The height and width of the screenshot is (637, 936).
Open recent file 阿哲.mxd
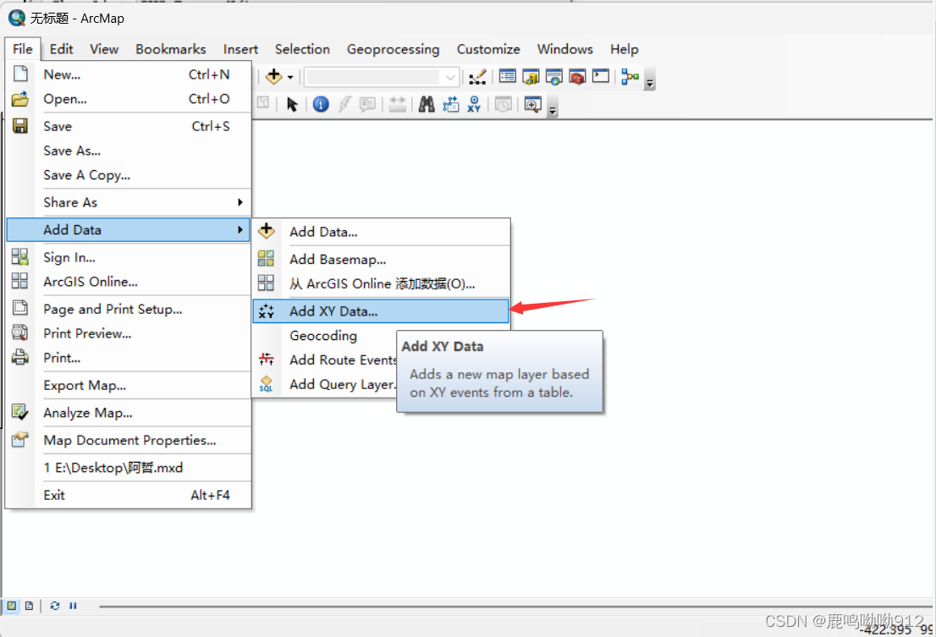[x=129, y=468]
